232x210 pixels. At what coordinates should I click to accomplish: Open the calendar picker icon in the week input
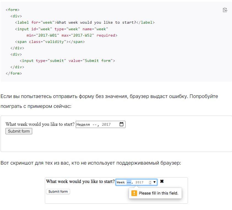tap(121, 124)
